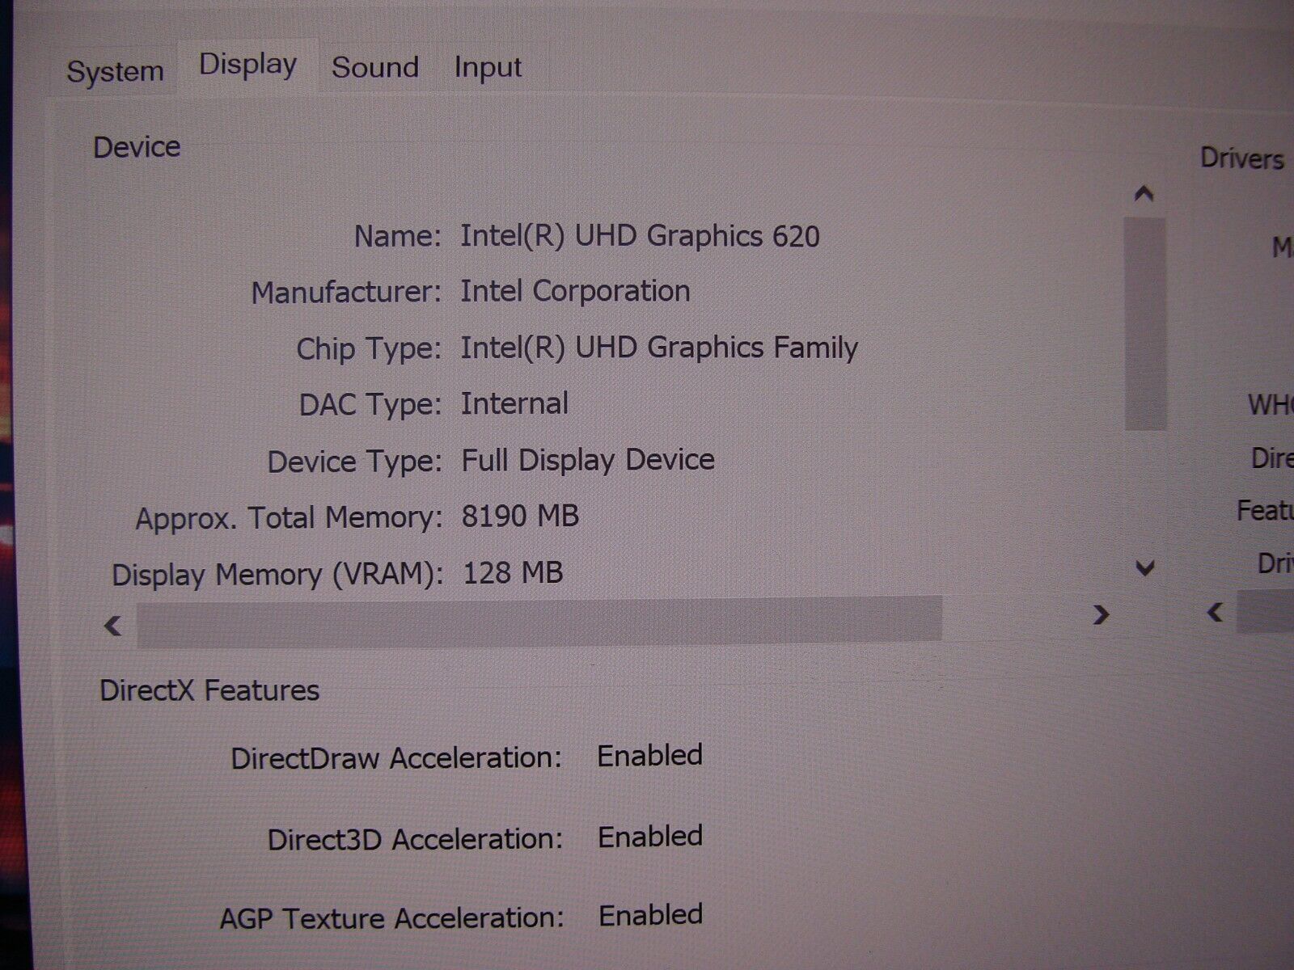Click the 'Drivers' group heading
The width and height of the screenshot is (1294, 970).
coord(1242,158)
